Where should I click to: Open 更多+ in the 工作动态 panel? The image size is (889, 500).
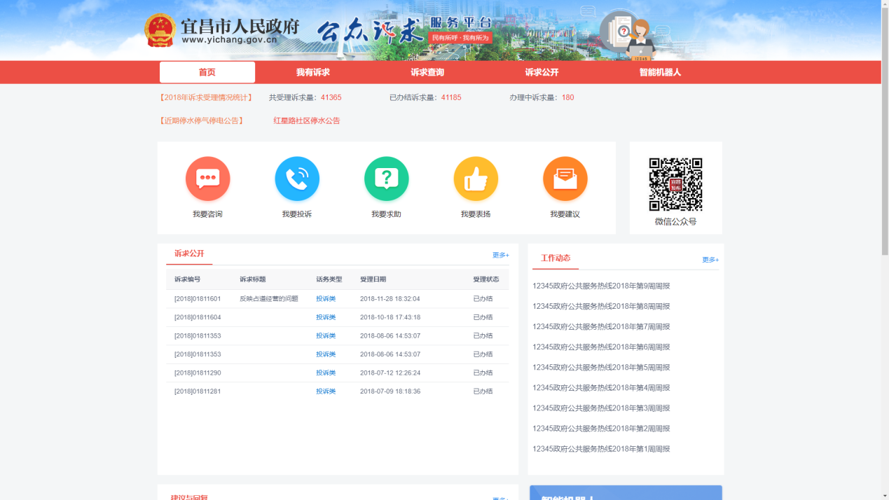710,260
